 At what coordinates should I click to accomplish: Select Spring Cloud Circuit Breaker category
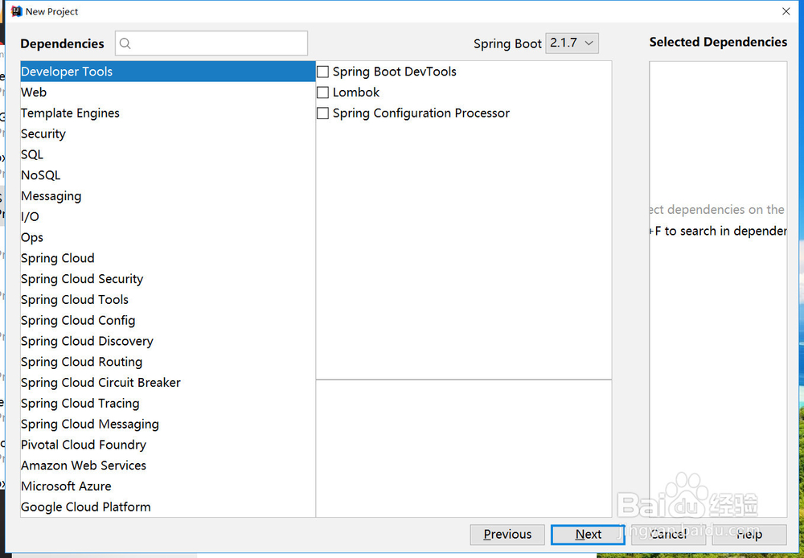(x=168, y=383)
